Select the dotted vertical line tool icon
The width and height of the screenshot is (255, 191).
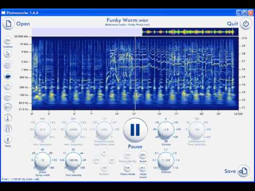[x=8, y=118]
